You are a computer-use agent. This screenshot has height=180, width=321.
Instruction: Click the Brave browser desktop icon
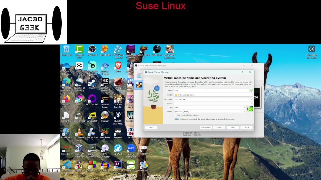coord(118,67)
